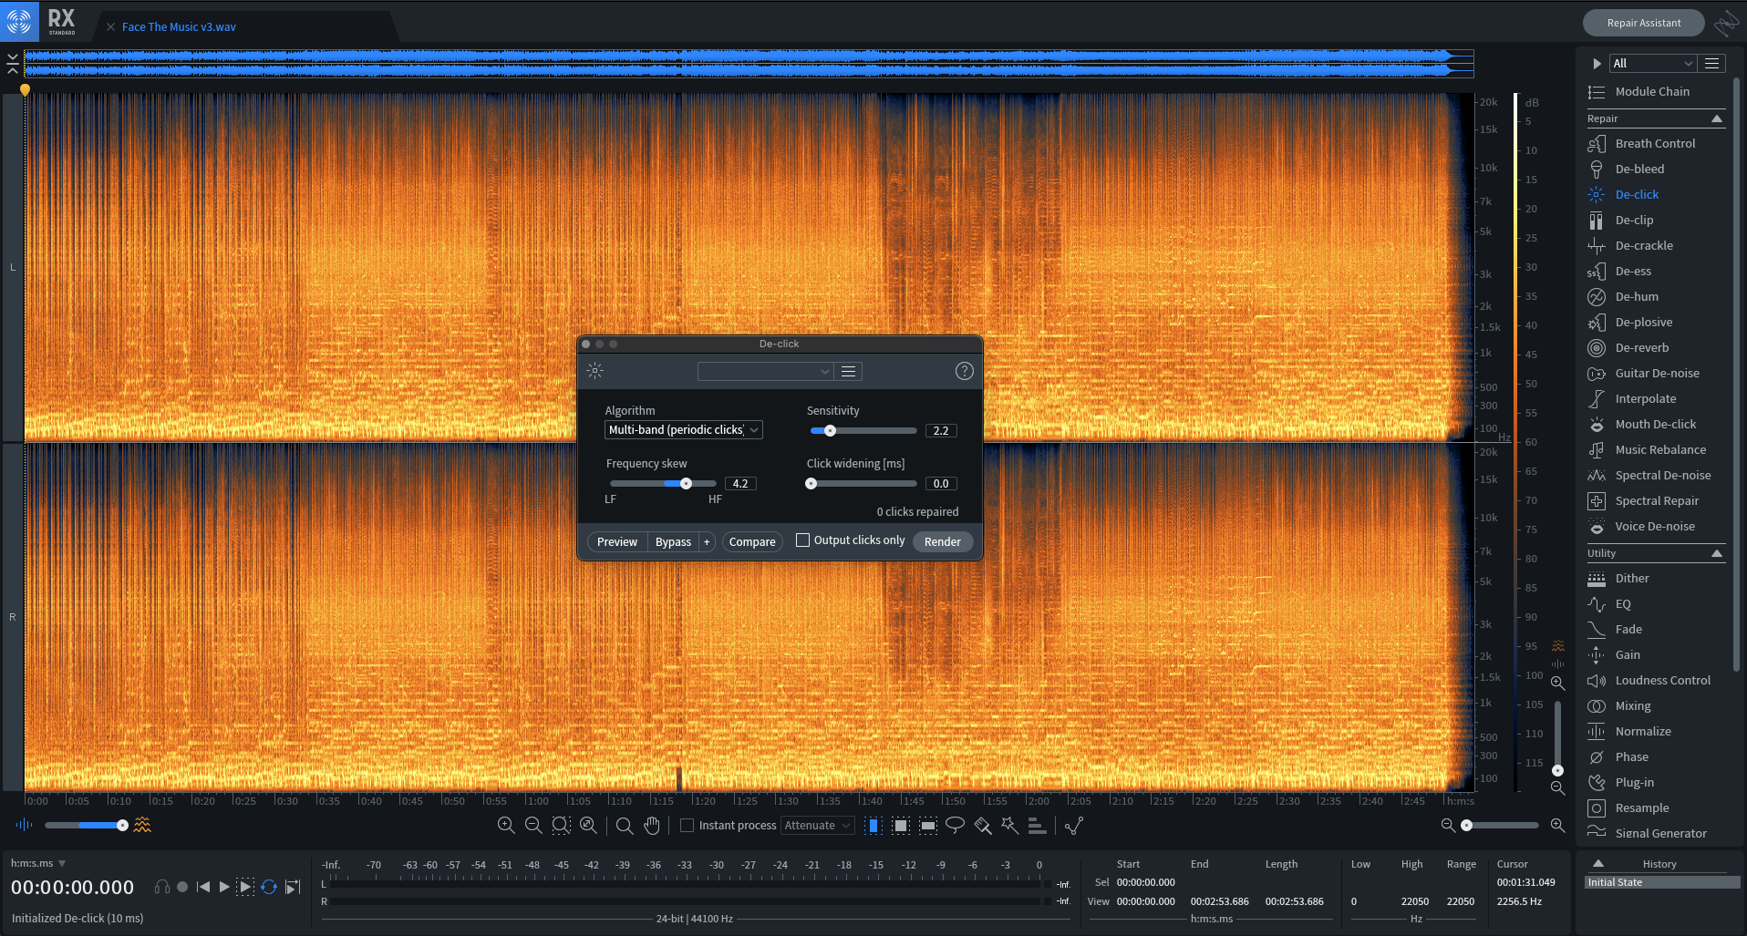The width and height of the screenshot is (1747, 936).
Task: Pick the Magic Wand selection tool
Action: pyautogui.click(x=1009, y=825)
